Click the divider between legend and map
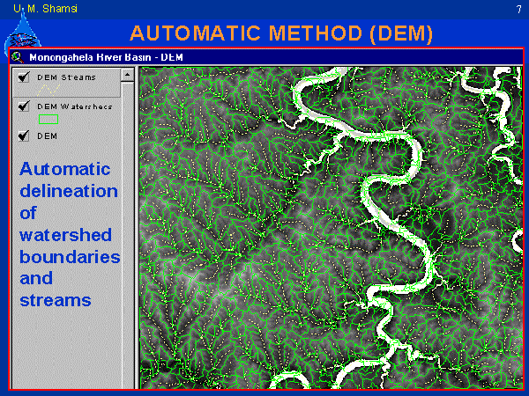Viewport: 529px width, 396px height. pyautogui.click(x=137, y=229)
